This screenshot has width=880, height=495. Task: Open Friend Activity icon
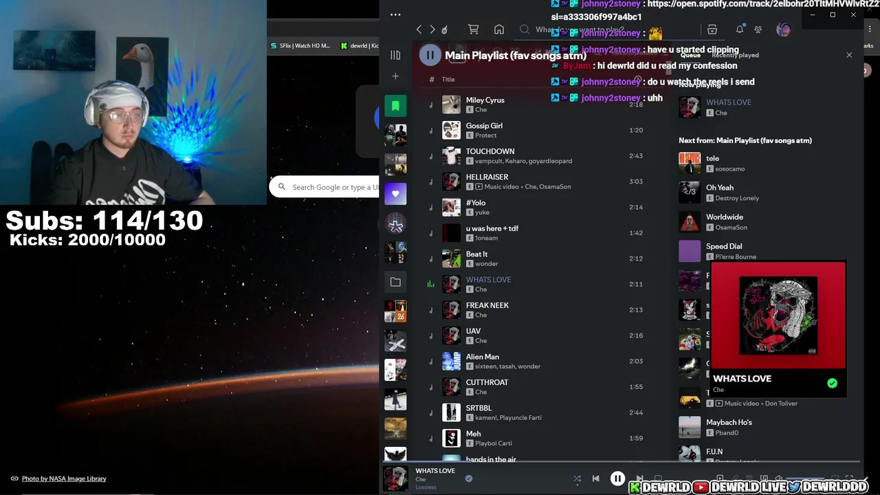pos(758,30)
